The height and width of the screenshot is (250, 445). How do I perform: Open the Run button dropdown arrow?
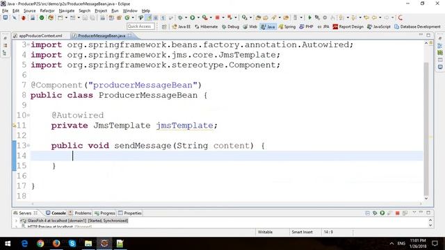[198, 17]
